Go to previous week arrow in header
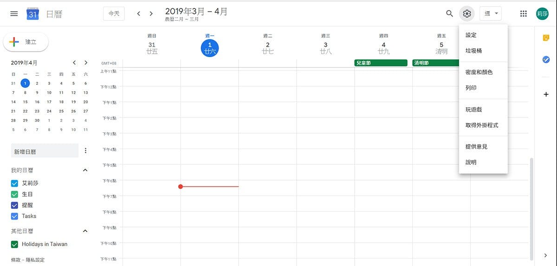 (x=138, y=14)
